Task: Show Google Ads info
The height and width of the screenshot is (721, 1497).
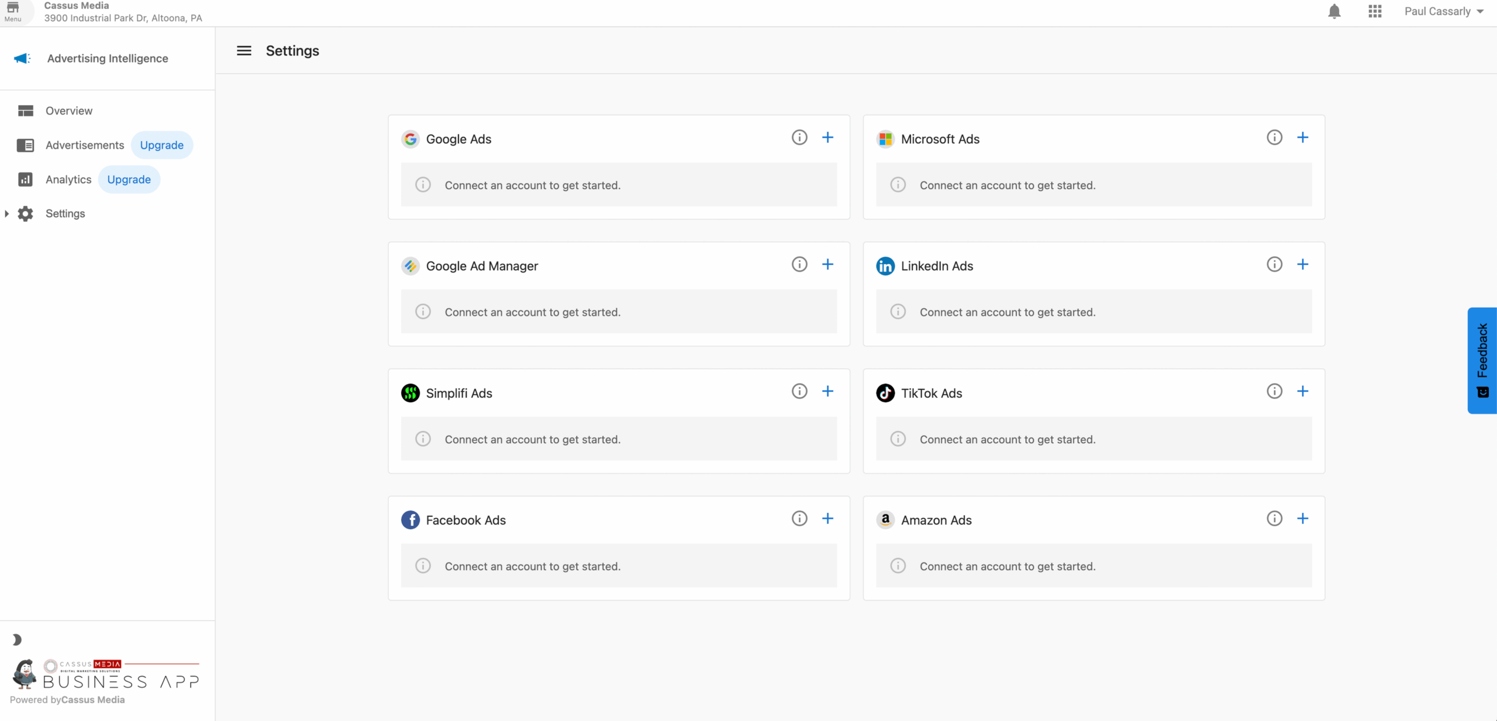Action: [799, 137]
